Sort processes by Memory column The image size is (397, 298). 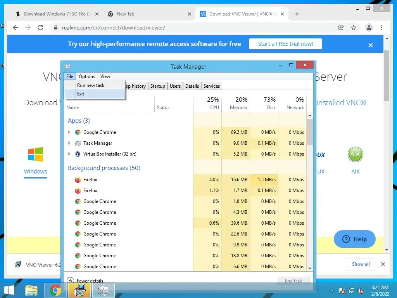(x=236, y=103)
